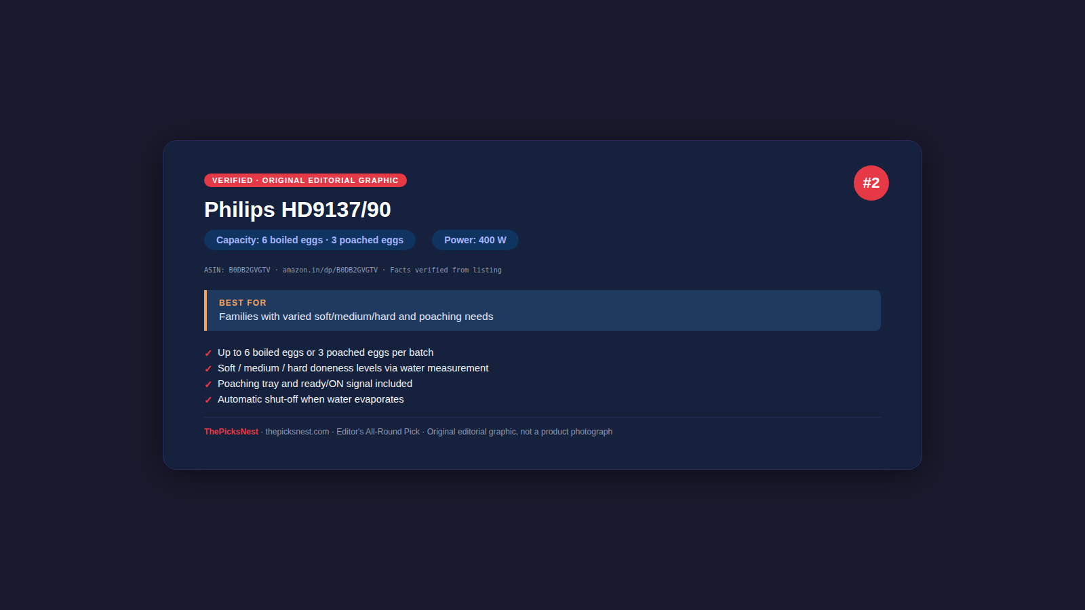Click the red Verified editorial graphic badge
Image resolution: width=1085 pixels, height=610 pixels.
click(305, 180)
